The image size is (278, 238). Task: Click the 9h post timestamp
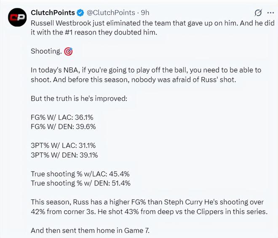(146, 13)
